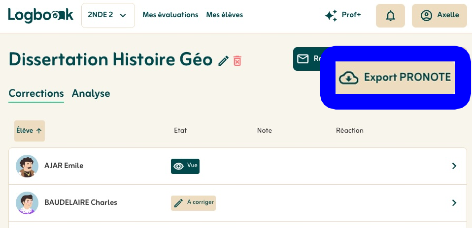Click the Dissertation Histoire Géo title
The width and height of the screenshot is (472, 228).
pyautogui.click(x=110, y=59)
